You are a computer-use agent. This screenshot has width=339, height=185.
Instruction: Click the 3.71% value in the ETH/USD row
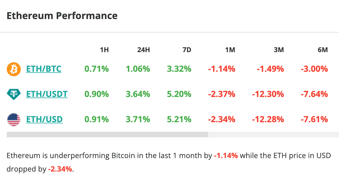(x=138, y=120)
